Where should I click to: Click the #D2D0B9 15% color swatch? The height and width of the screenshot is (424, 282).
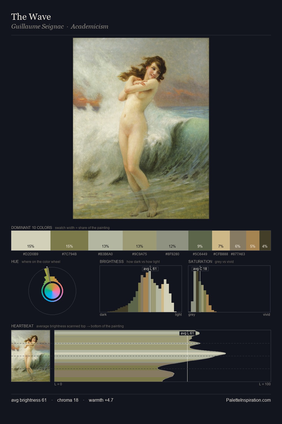pyautogui.click(x=31, y=241)
